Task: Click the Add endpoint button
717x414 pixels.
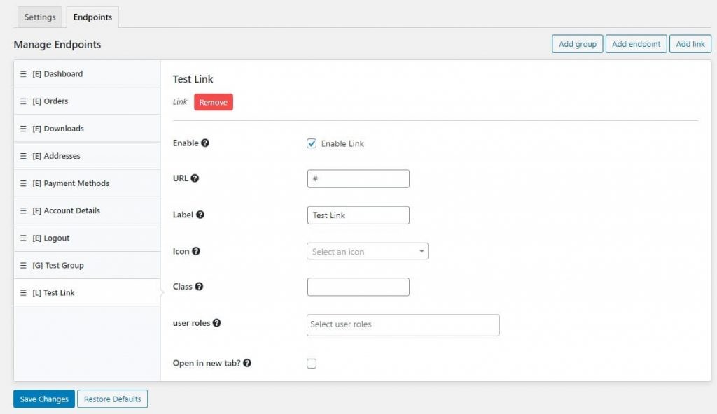Action: 636,44
